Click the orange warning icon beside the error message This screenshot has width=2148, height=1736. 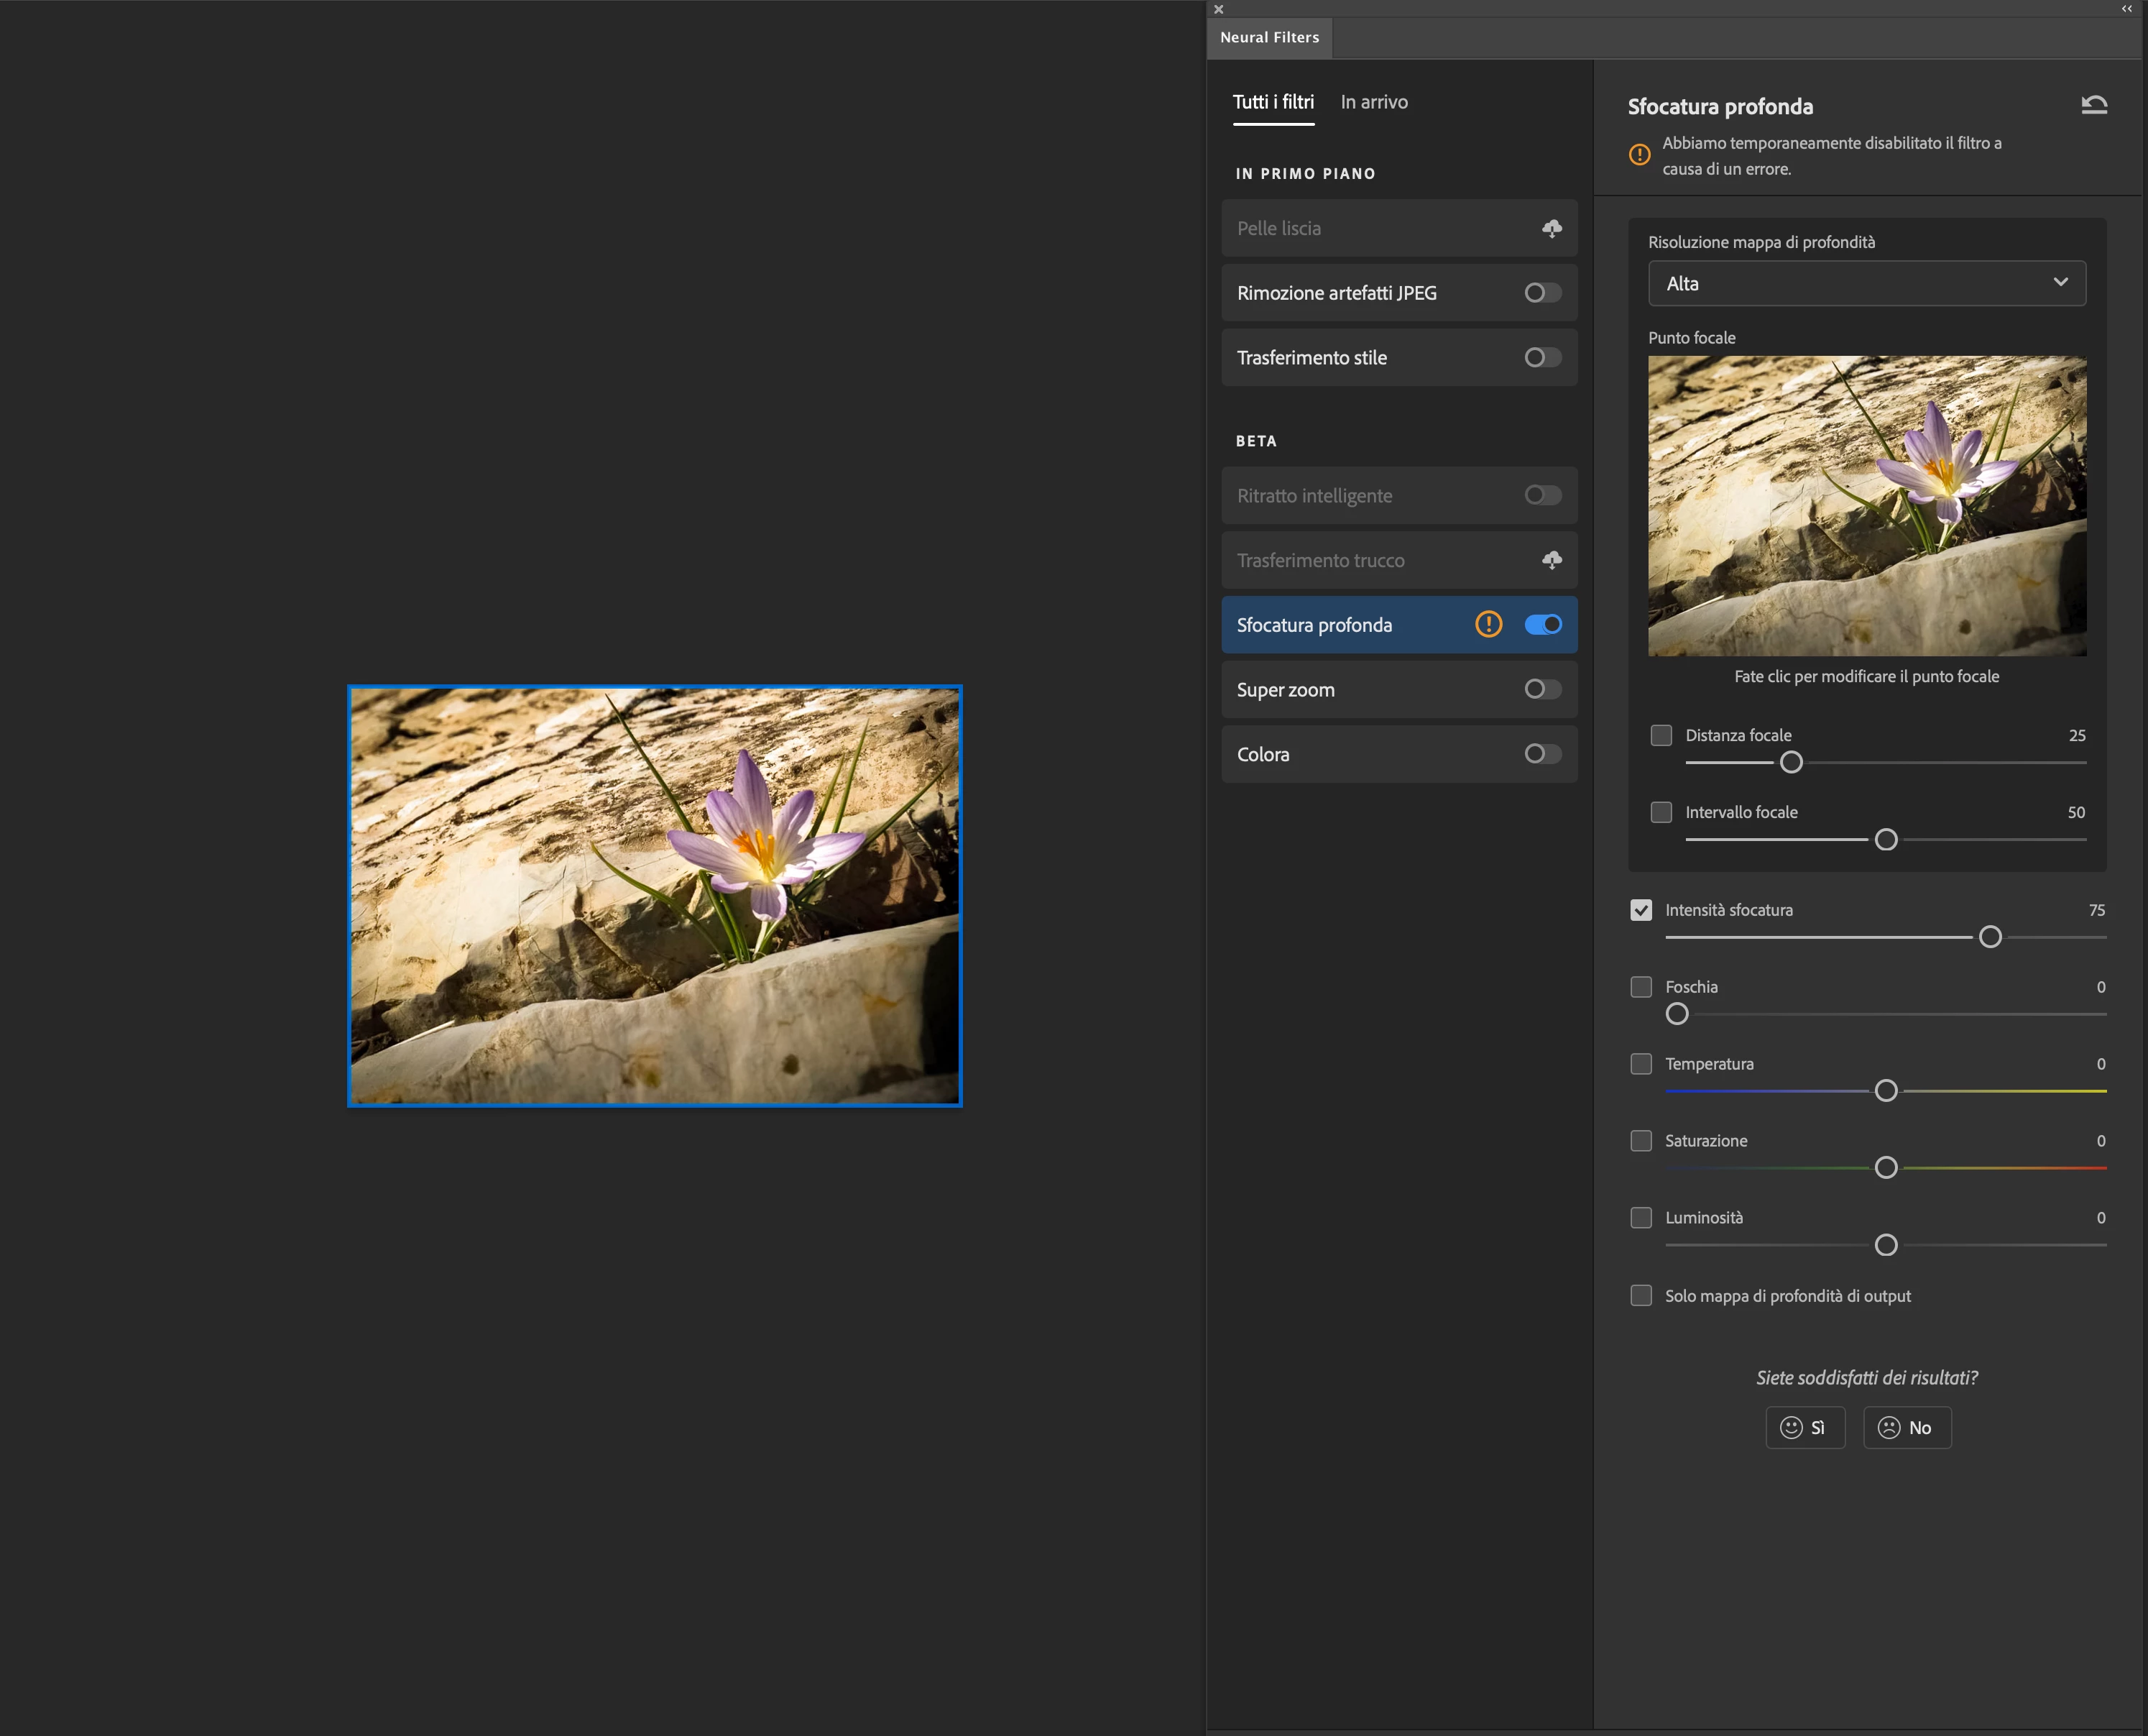tap(1639, 155)
